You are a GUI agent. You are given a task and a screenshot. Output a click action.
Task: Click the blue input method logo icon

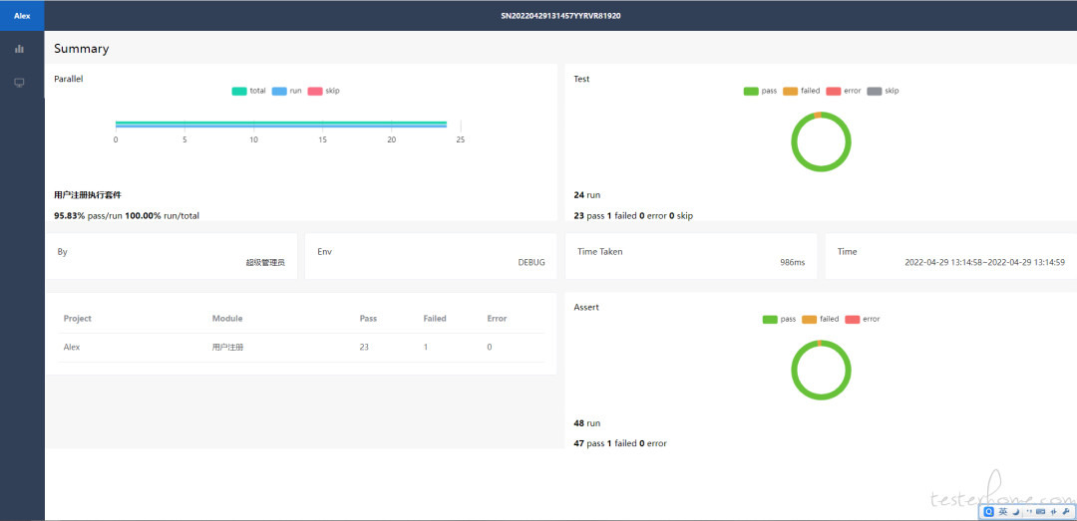point(989,511)
